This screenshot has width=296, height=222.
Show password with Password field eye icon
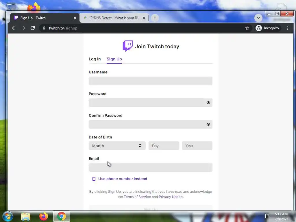pyautogui.click(x=208, y=103)
